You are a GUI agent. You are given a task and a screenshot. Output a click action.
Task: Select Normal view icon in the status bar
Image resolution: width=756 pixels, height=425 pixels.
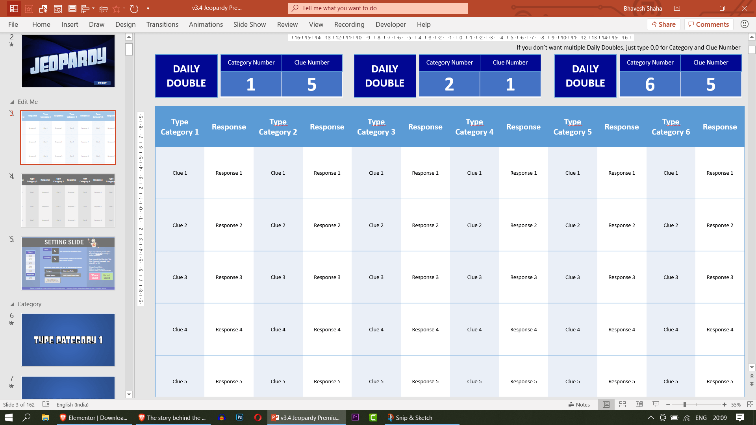pyautogui.click(x=606, y=405)
